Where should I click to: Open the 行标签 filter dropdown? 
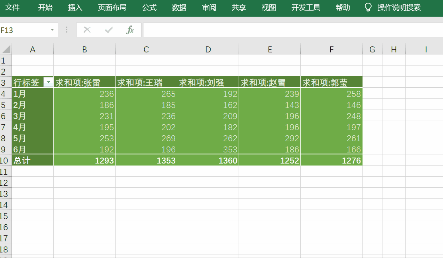point(48,82)
